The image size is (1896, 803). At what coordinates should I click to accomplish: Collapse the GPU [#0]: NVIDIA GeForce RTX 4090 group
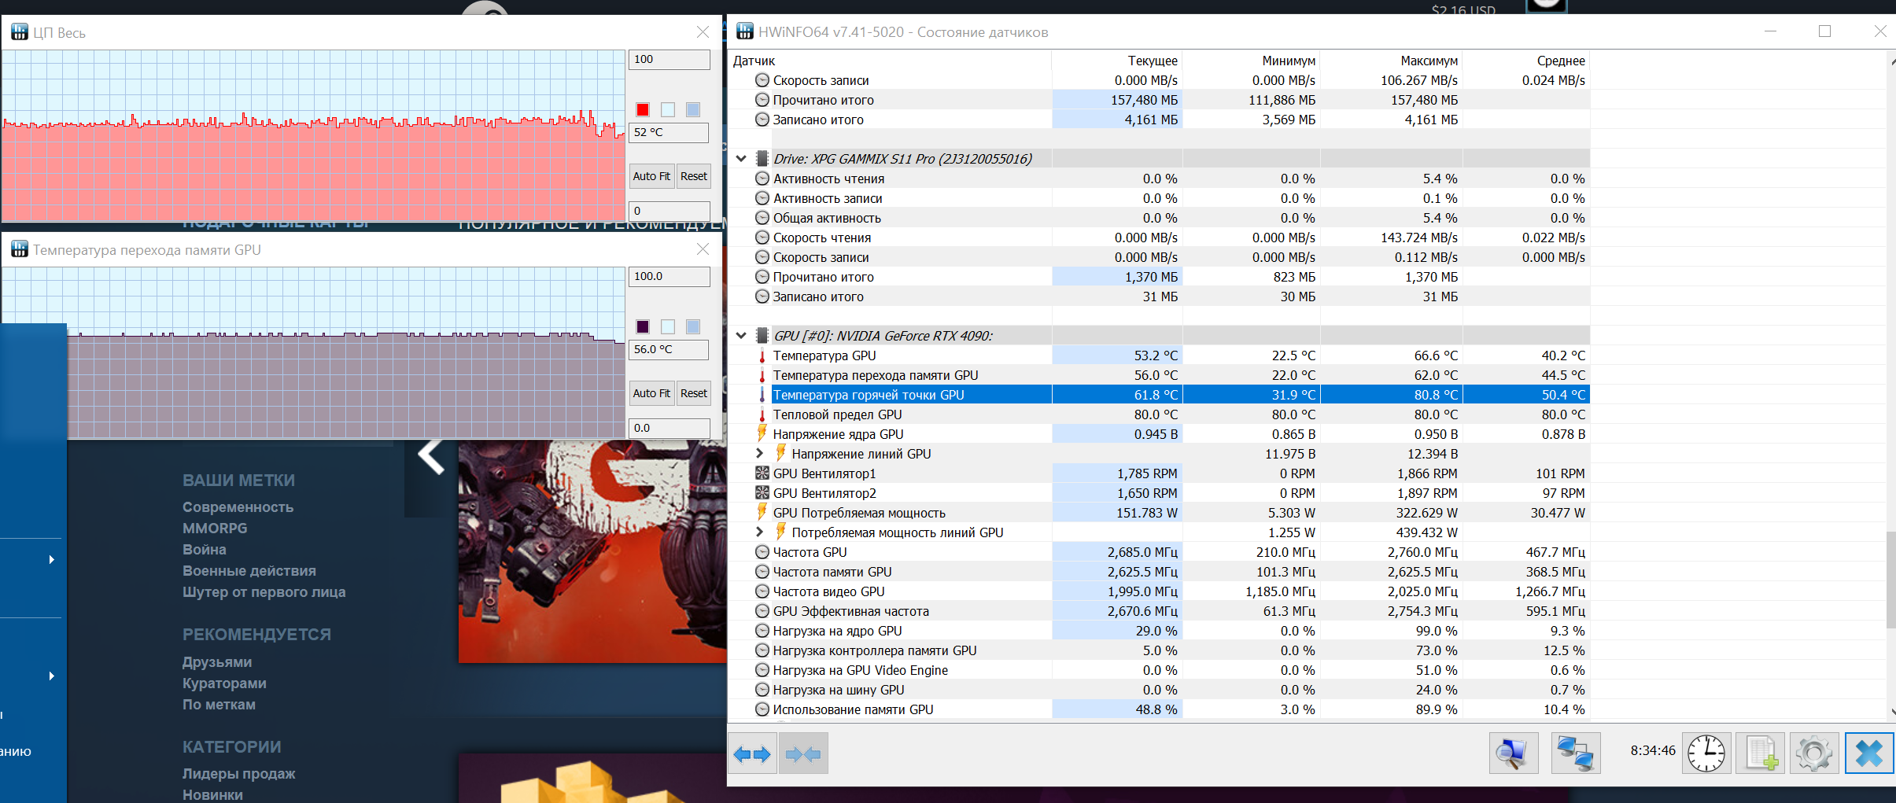[x=741, y=335]
